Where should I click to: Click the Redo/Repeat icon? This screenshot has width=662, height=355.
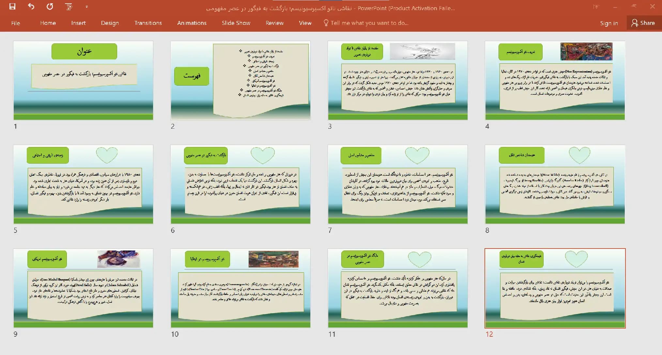[50, 7]
